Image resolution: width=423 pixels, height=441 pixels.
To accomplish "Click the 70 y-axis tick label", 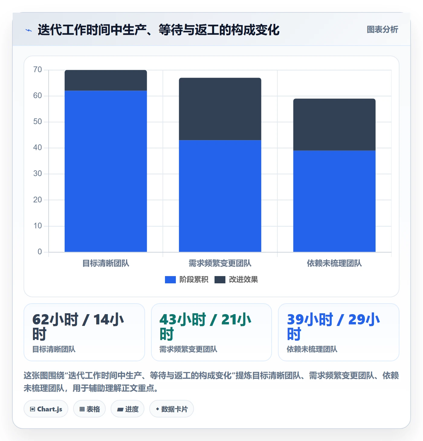I will coord(37,70).
